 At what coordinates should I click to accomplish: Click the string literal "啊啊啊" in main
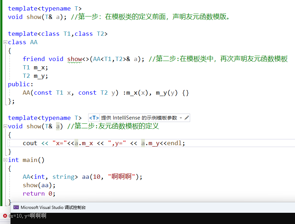pos(121,177)
